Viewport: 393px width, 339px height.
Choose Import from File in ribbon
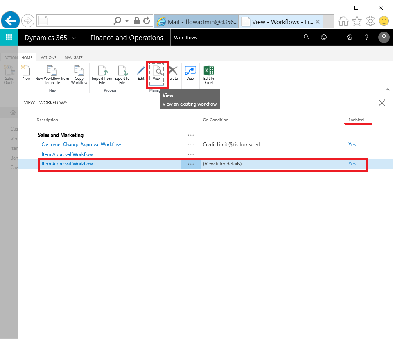coord(102,74)
